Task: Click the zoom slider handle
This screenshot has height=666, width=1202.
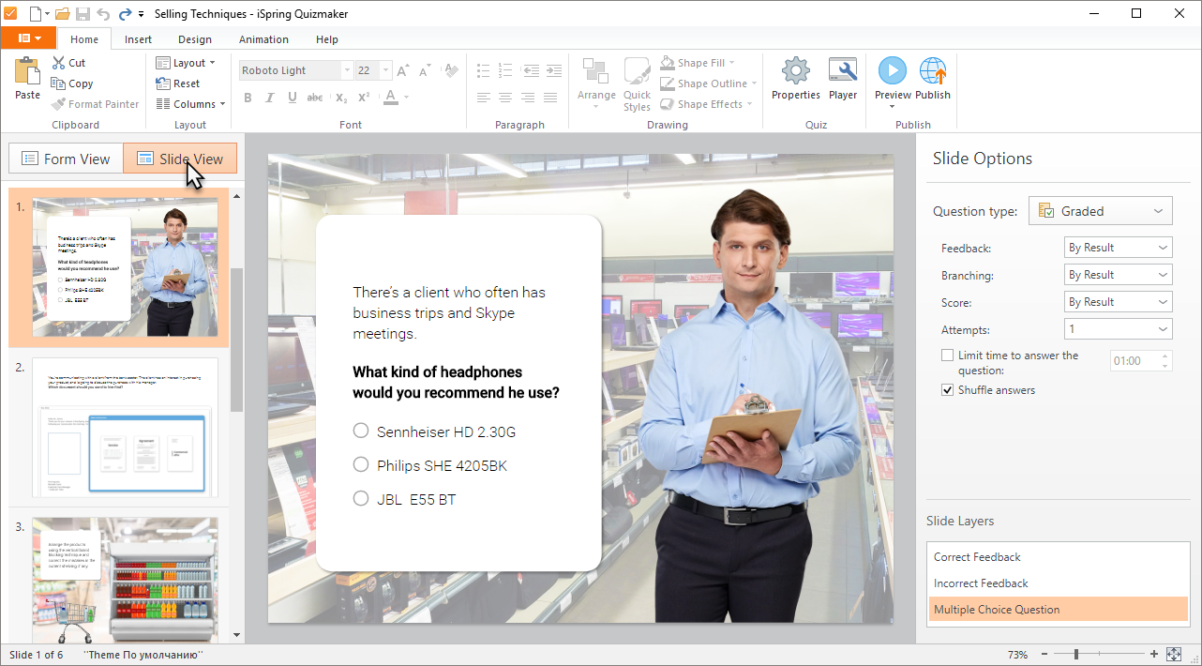Action: 1075,654
